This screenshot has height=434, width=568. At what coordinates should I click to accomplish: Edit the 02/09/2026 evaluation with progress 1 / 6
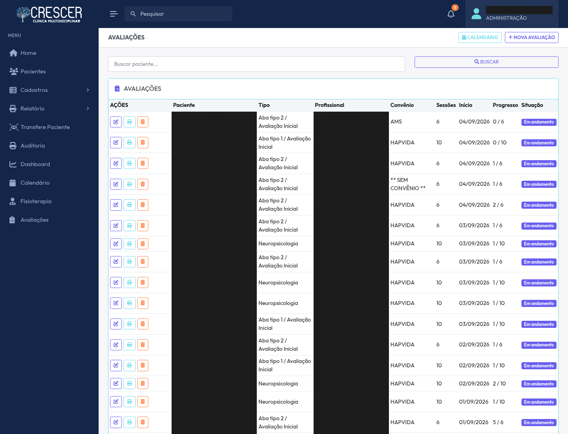[x=116, y=345]
